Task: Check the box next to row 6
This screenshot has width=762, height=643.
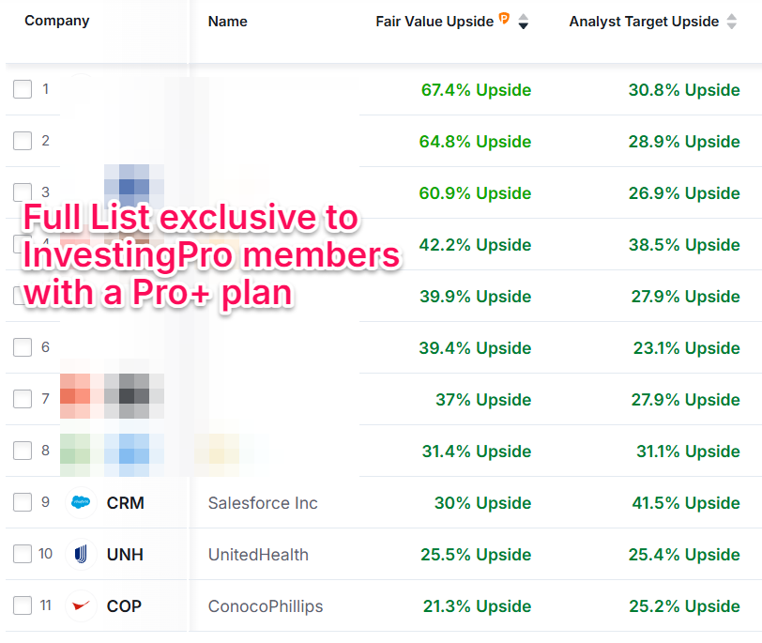Action: pos(22,347)
